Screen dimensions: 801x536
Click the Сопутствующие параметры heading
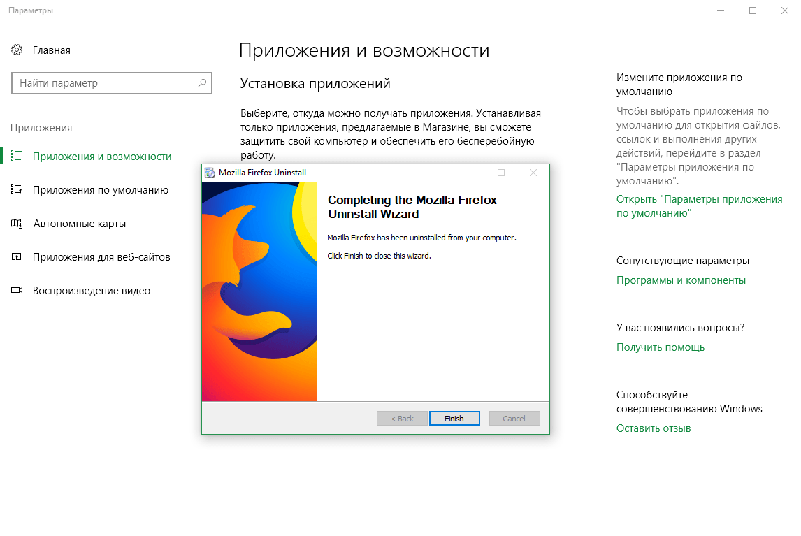[x=682, y=261]
